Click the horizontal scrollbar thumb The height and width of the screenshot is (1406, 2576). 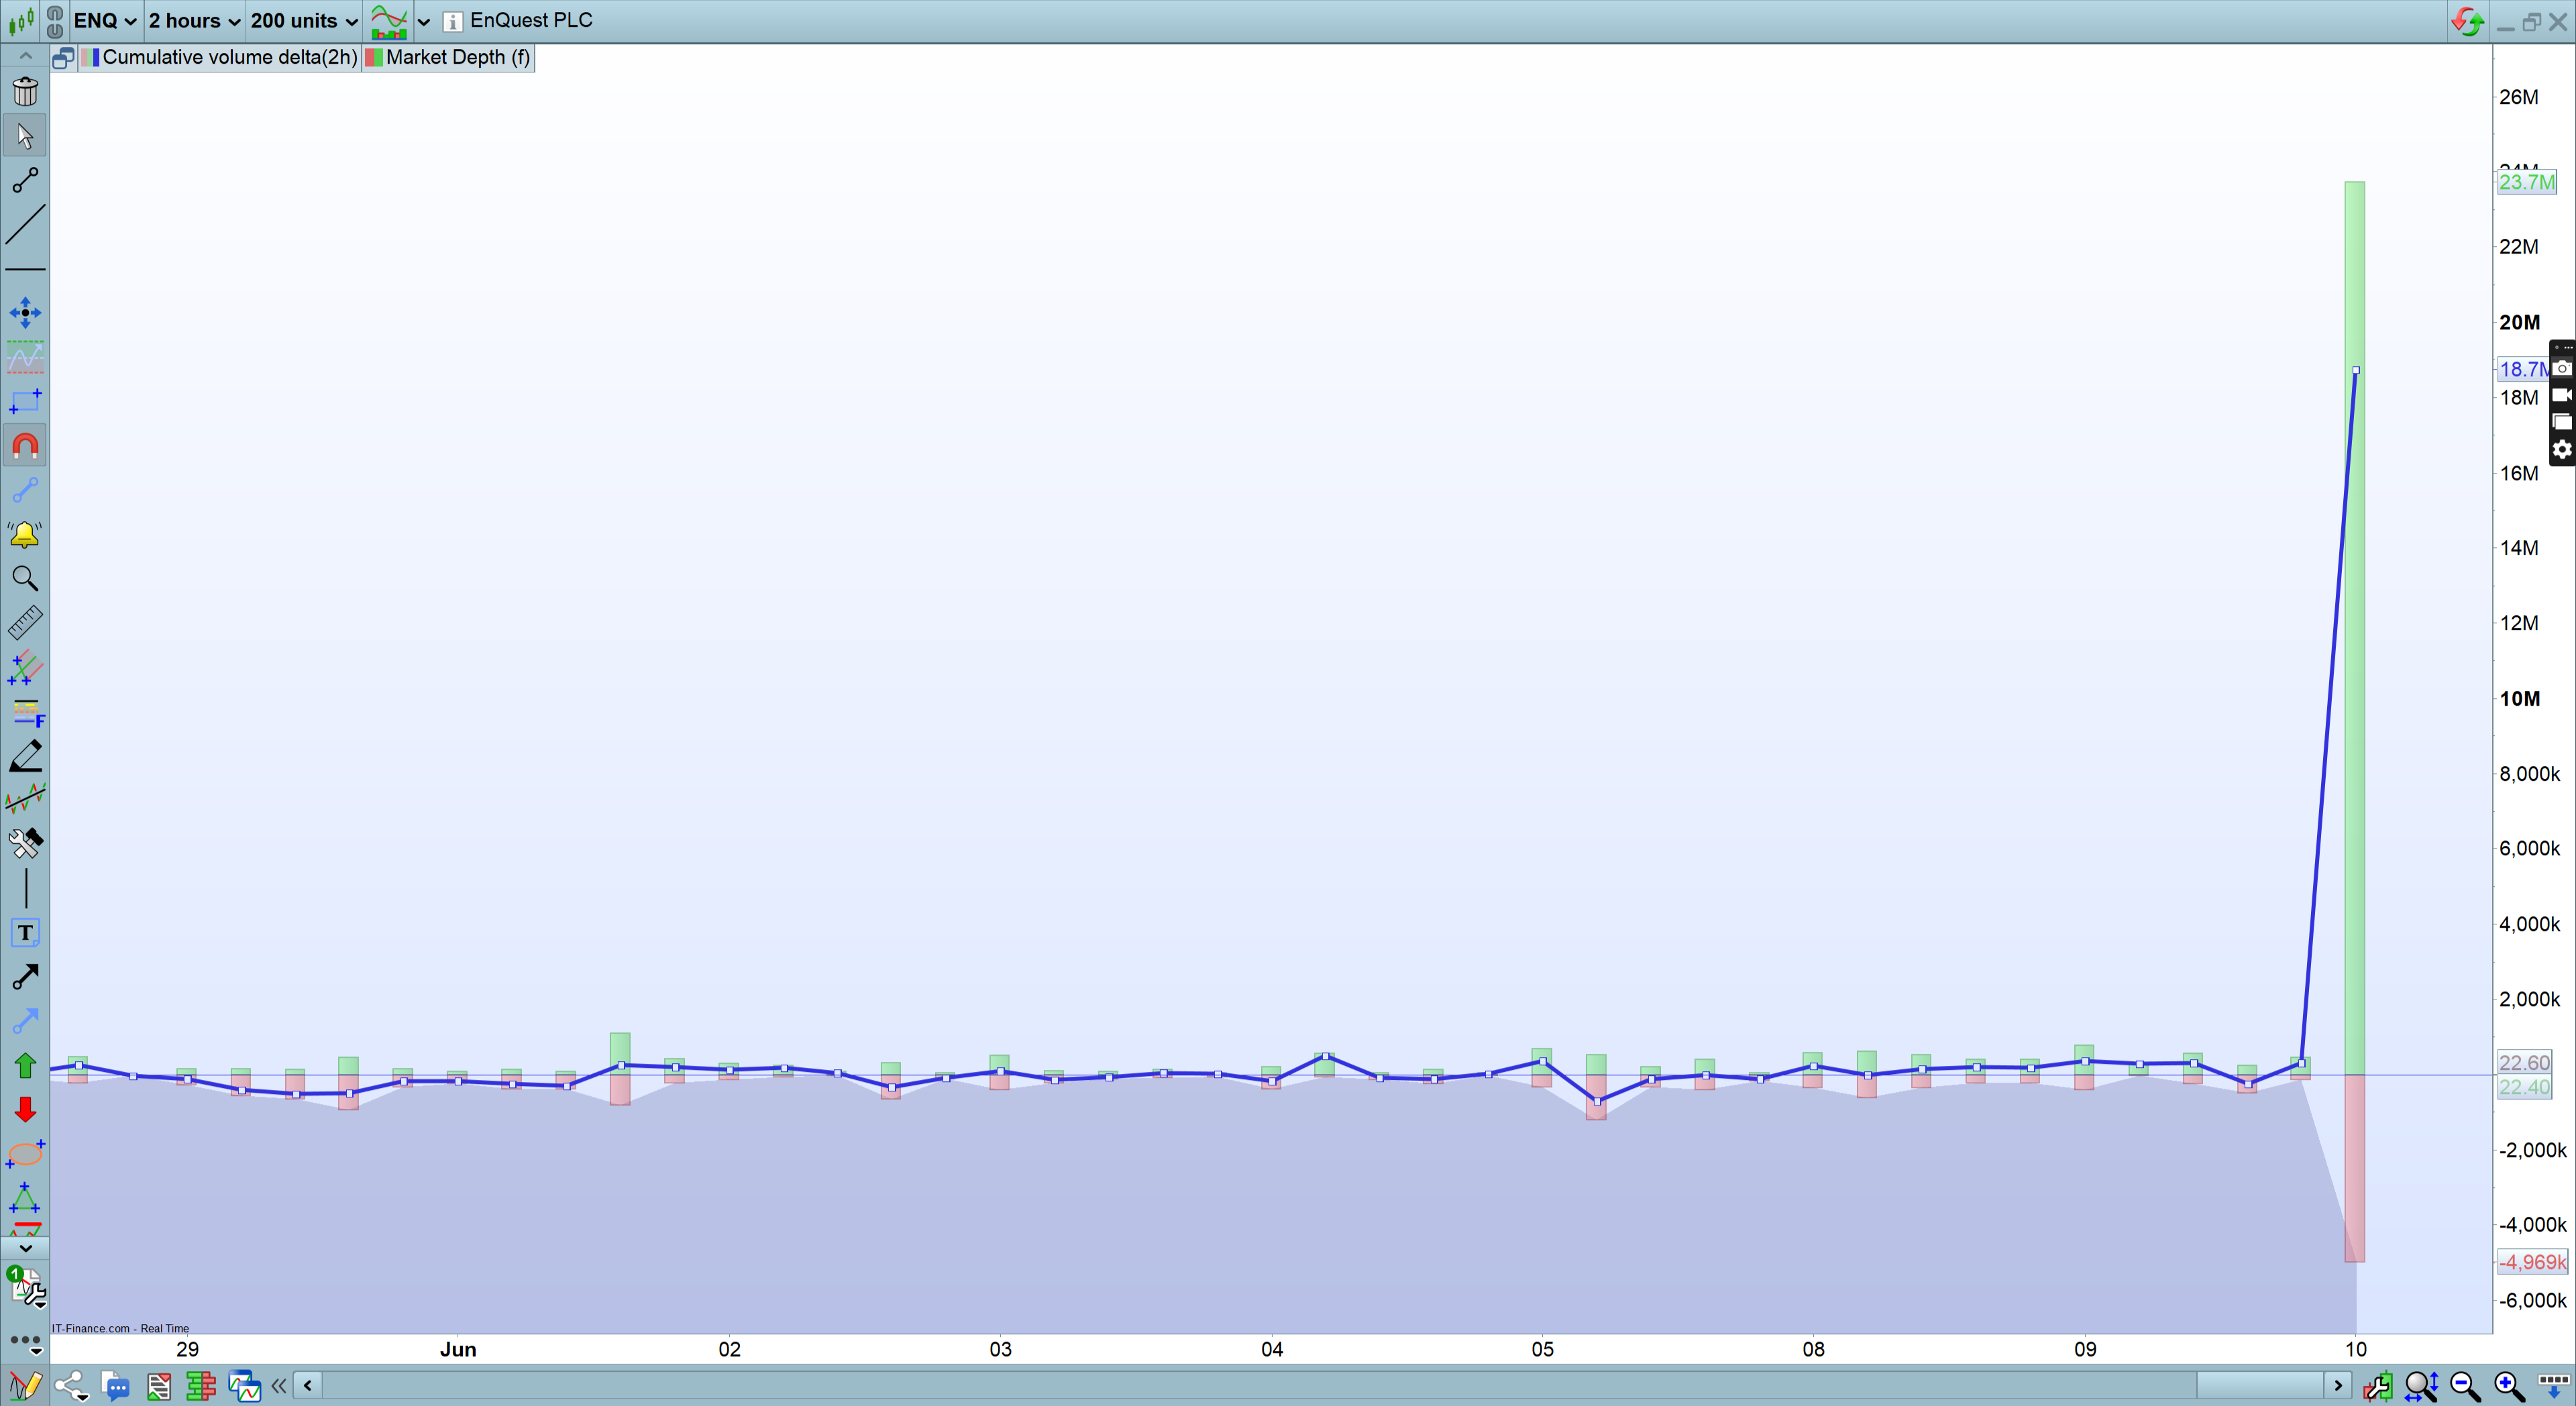(2260, 1386)
